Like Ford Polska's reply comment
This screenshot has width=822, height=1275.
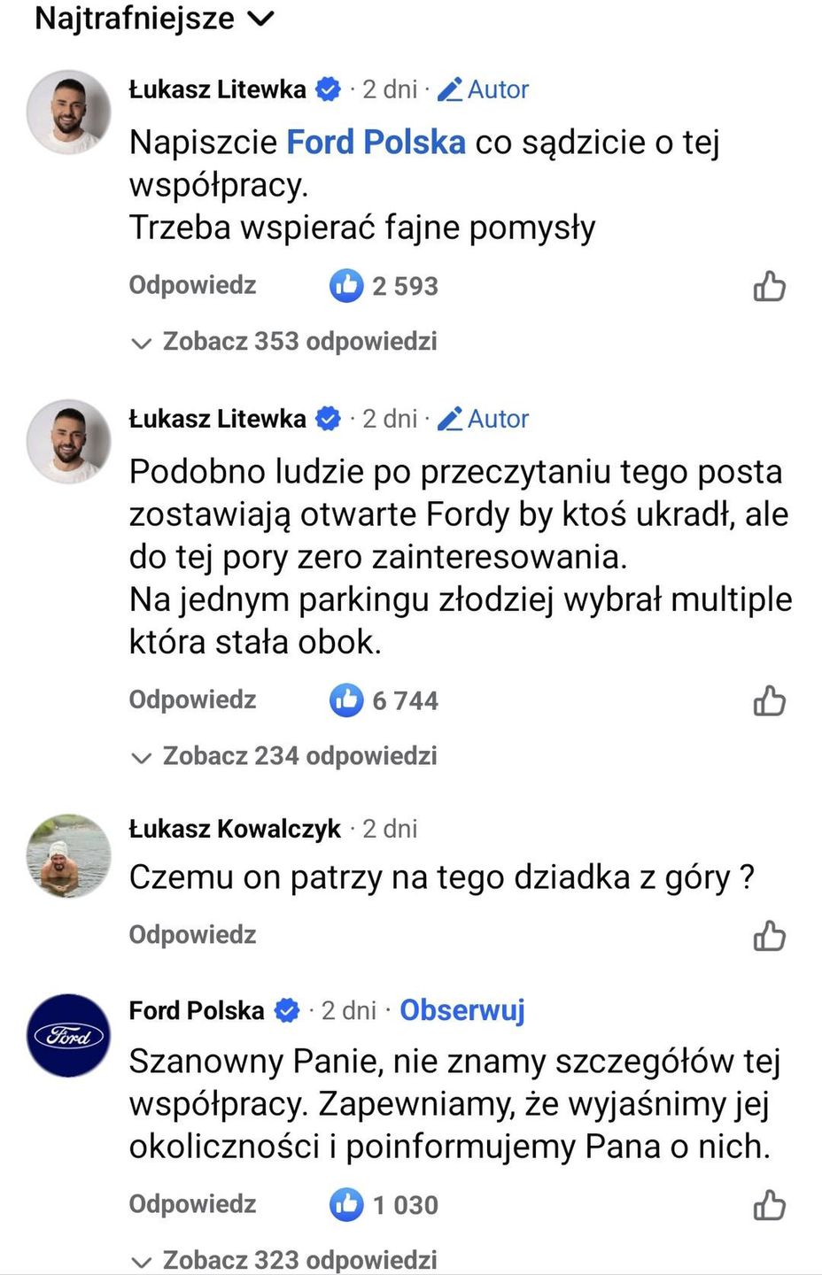769,1205
